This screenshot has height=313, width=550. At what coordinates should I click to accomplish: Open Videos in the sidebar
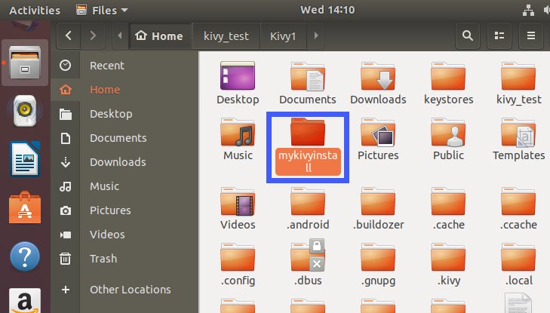coord(125,235)
